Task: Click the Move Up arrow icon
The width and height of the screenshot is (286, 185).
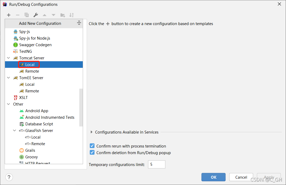Action: click(45, 15)
